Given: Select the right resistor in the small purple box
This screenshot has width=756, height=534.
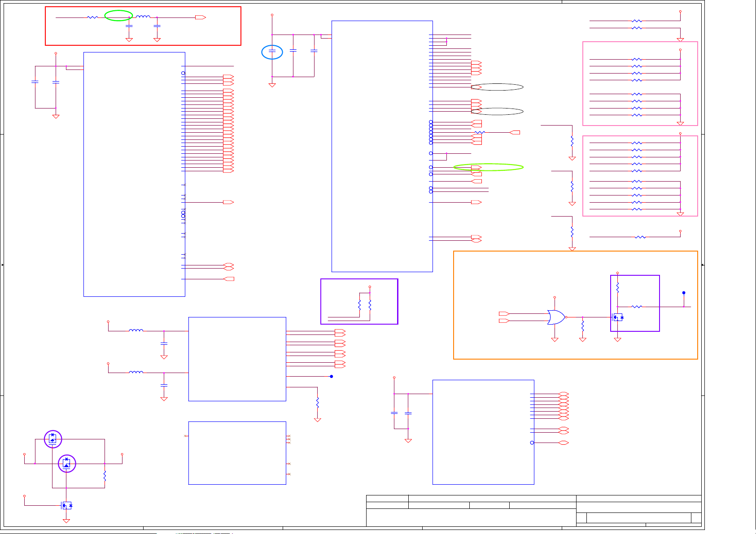Looking at the screenshot, I should coord(370,305).
